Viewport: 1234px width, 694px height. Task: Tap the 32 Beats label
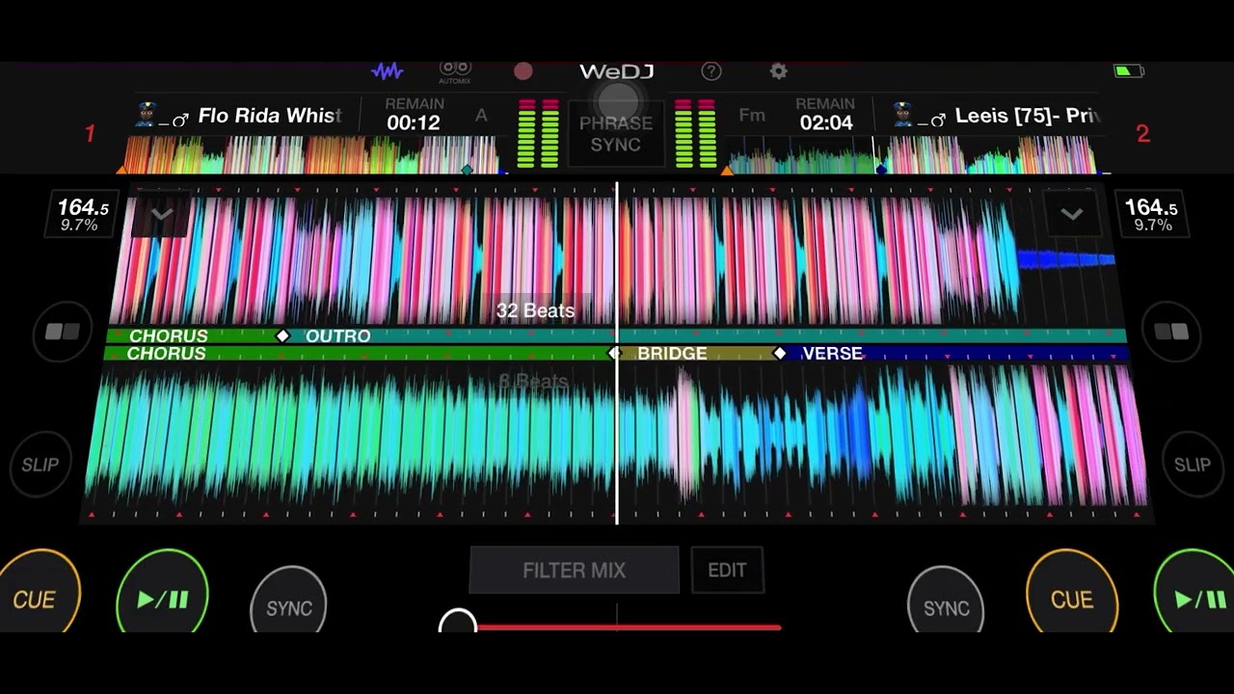click(x=535, y=310)
